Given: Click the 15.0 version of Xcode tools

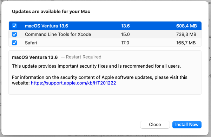Looking at the screenshot, I should (125, 34).
